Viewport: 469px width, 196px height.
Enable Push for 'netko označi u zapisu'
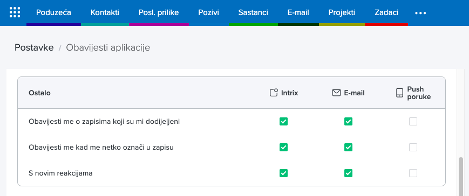click(x=413, y=148)
